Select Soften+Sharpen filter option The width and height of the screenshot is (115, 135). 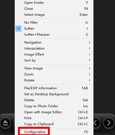click(x=54, y=35)
